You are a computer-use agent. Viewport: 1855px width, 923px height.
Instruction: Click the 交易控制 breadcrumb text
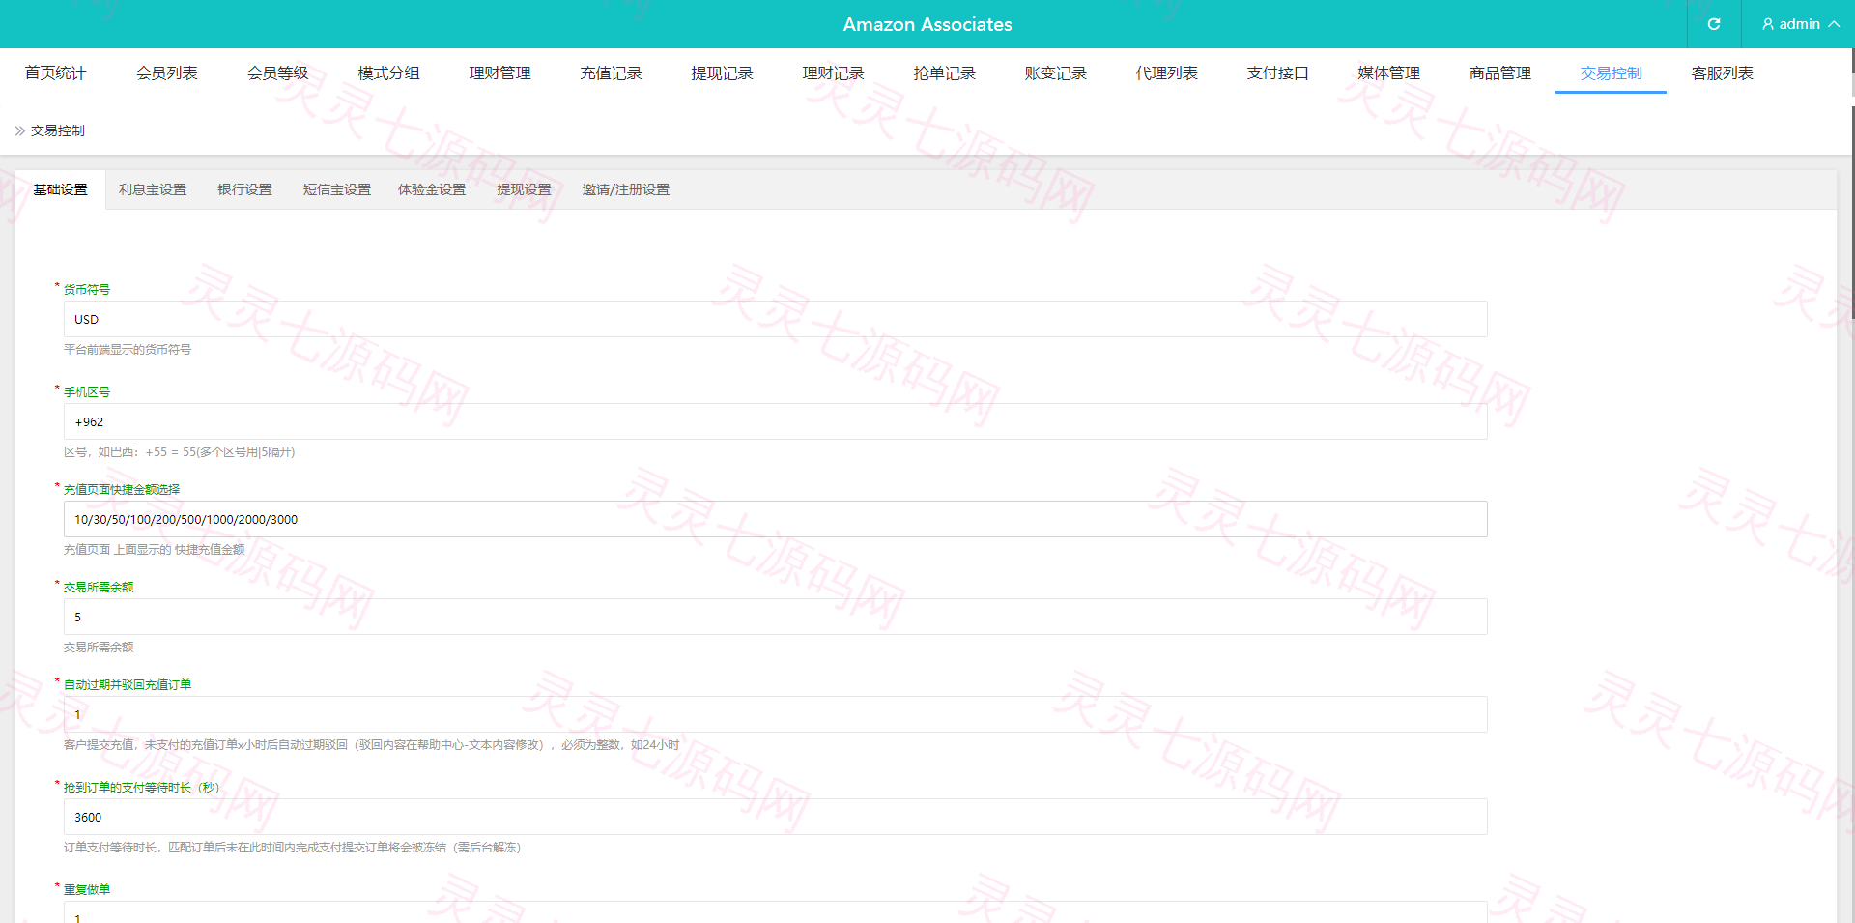pos(58,130)
